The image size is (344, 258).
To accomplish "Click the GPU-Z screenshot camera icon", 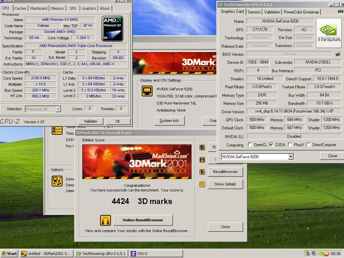I will click(x=340, y=11).
